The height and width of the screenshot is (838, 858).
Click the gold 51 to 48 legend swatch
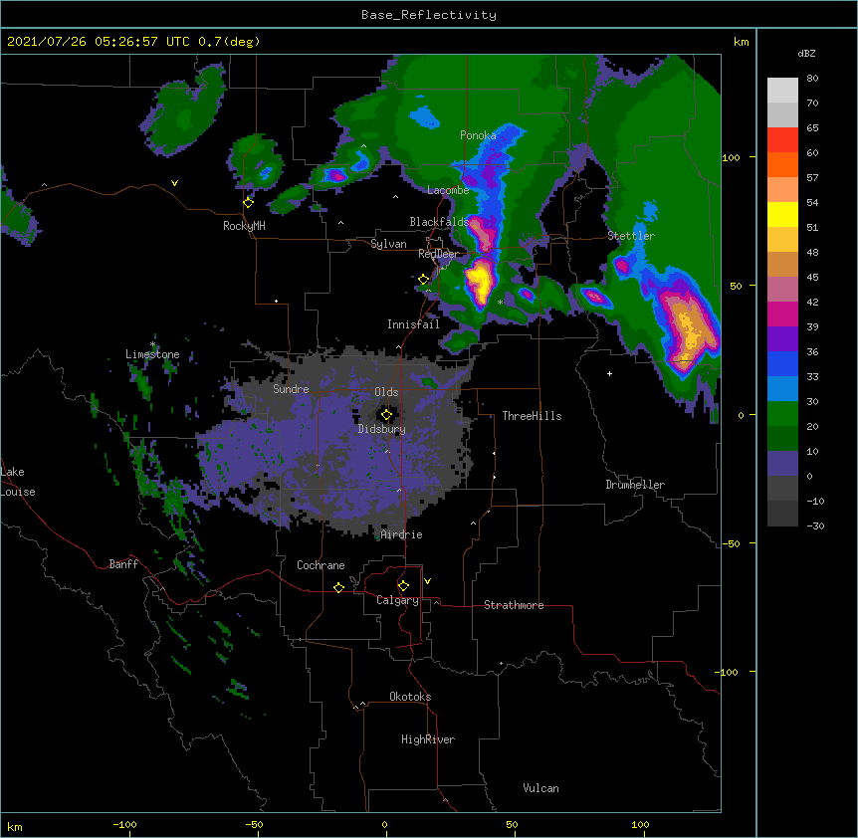(x=782, y=240)
